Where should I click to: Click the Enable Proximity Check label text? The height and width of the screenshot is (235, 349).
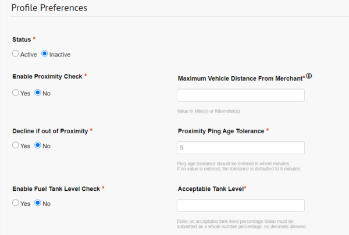[47, 76]
